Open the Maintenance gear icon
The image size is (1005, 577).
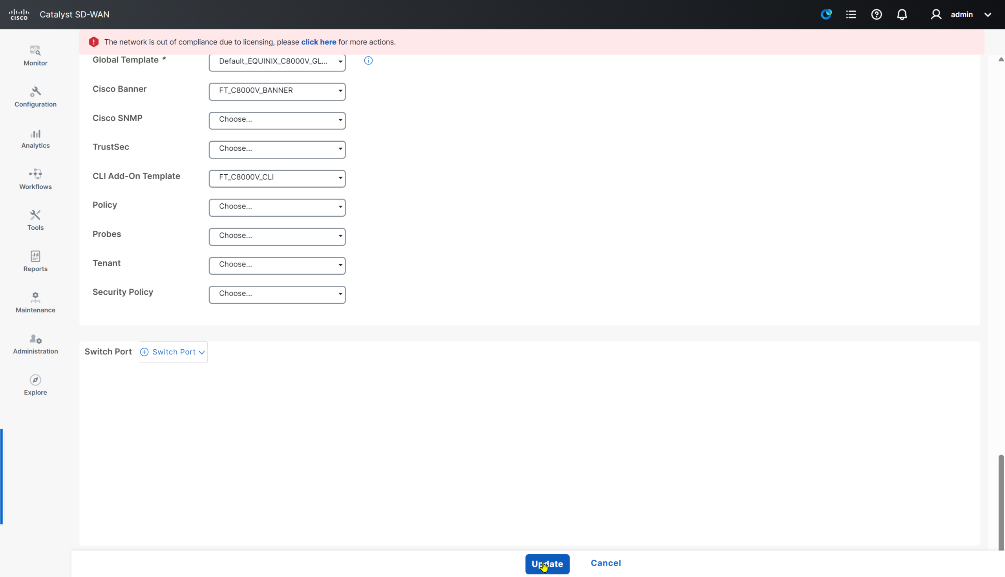point(35,297)
